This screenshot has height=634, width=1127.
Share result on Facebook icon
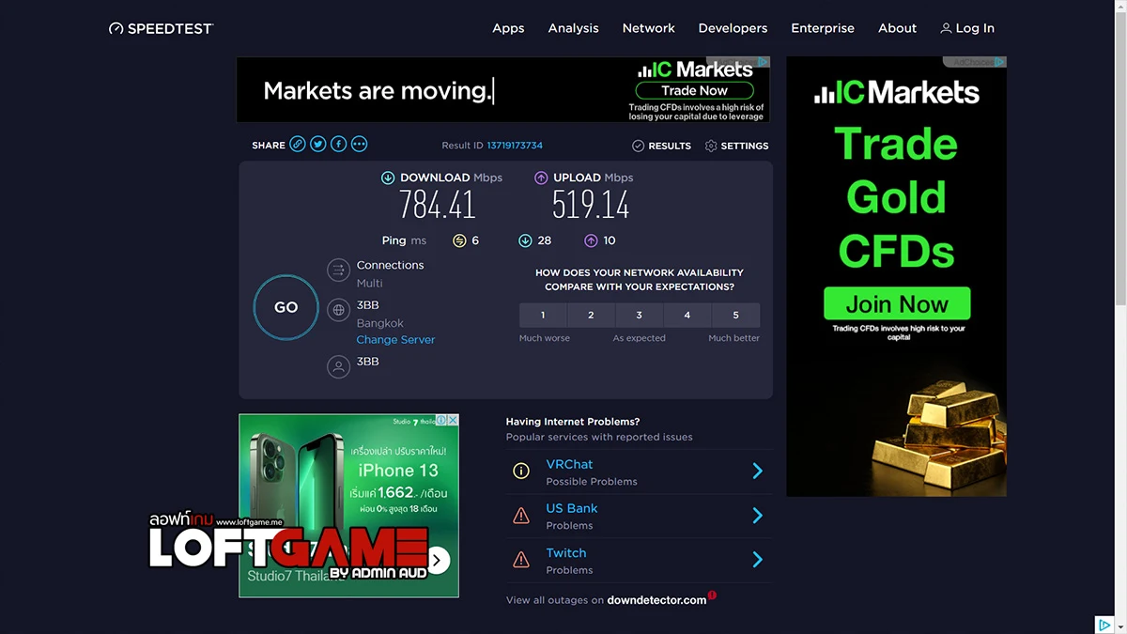338,145
